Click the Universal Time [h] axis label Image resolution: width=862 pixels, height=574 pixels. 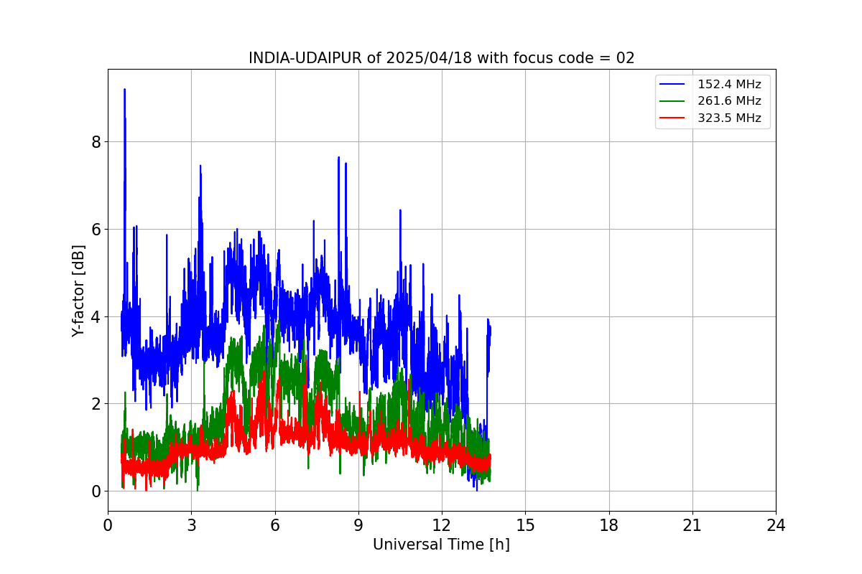click(441, 545)
